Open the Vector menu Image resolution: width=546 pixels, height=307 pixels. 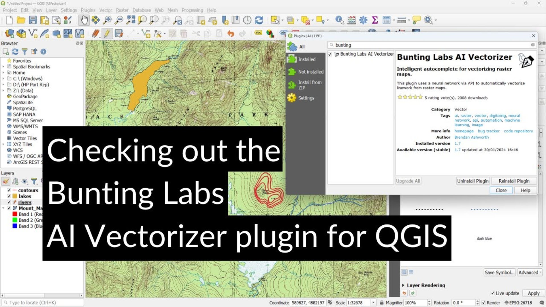click(x=106, y=10)
